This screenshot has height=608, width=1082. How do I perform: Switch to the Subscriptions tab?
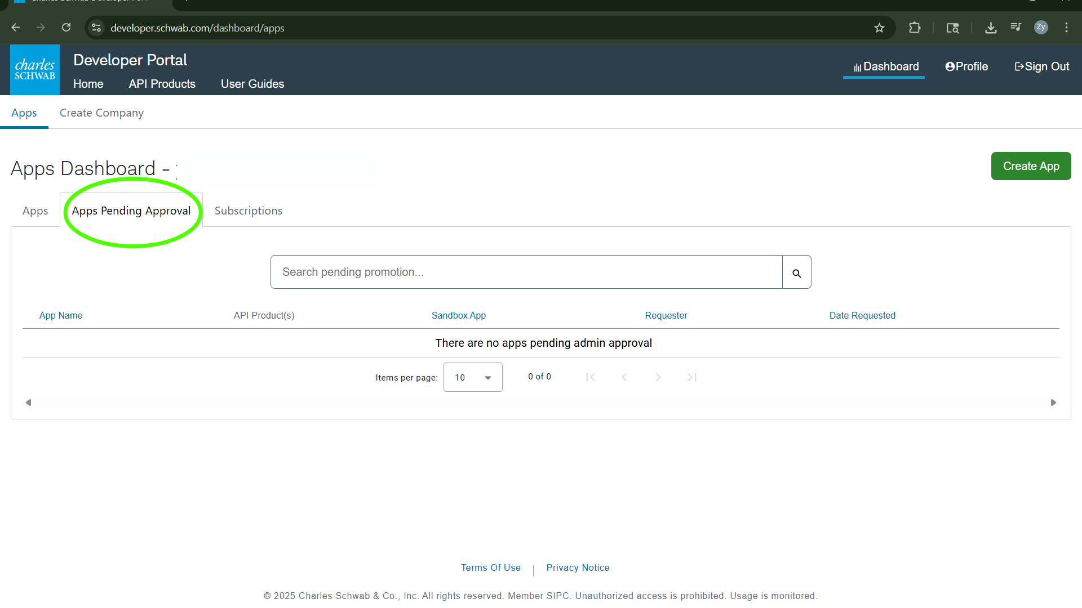[248, 211]
